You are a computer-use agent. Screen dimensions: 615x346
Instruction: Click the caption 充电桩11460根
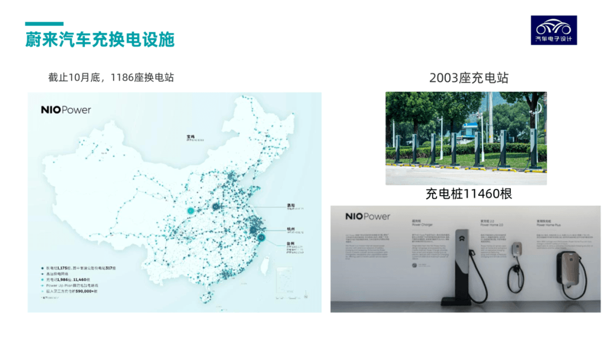pyautogui.click(x=469, y=193)
